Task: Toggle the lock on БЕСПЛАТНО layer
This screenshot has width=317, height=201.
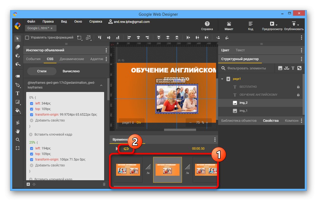Action: click(x=298, y=87)
